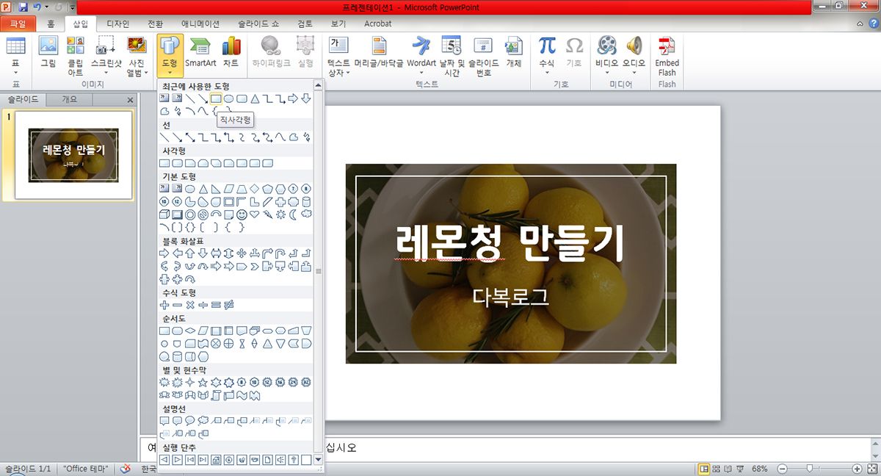
Task: Select the Home action button in 실행 단추
Action: click(216, 460)
